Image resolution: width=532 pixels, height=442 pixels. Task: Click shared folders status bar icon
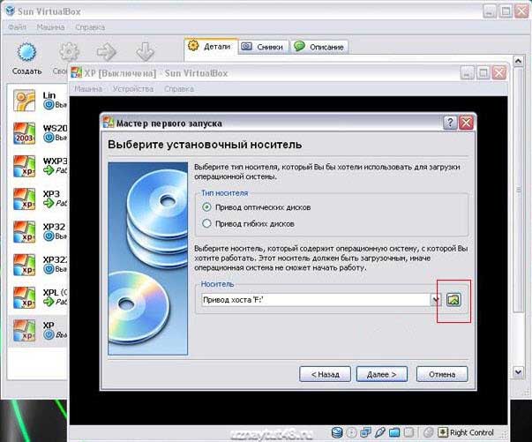394,432
